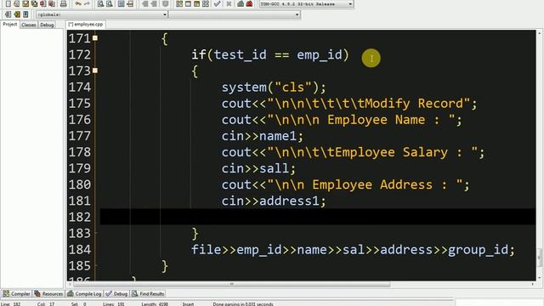Click the 'Length: 4198' status bar entry
Viewport: 544px width, 306px height.
click(155, 304)
